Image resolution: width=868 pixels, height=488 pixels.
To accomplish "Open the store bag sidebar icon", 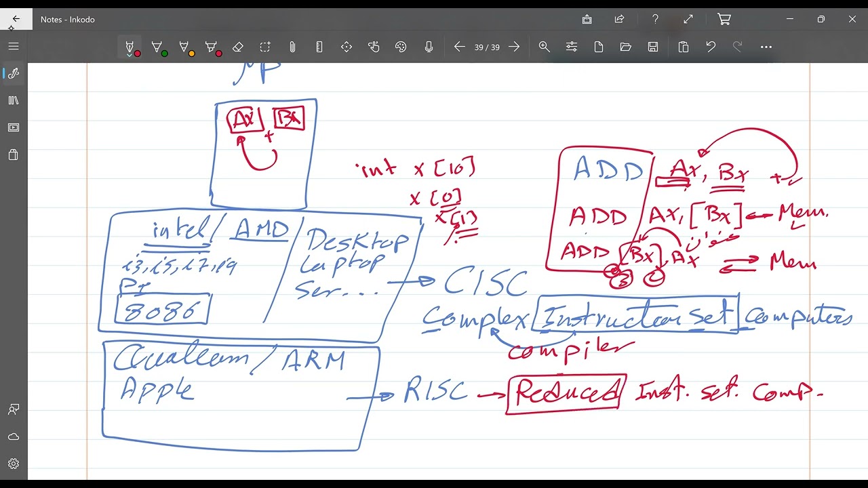I will [14, 155].
